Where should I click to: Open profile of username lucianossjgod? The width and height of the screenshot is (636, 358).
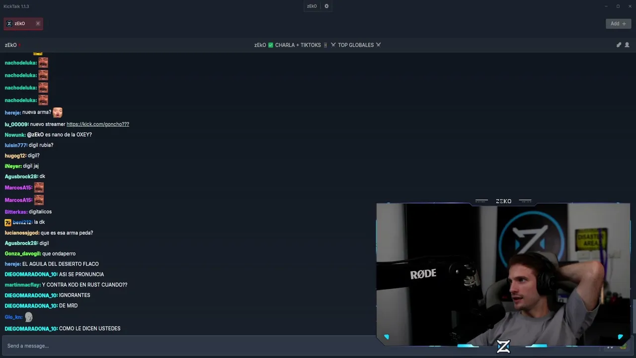[x=22, y=233]
